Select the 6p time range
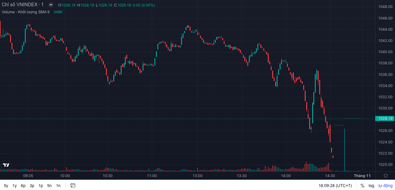Screen dimensions: 395x190 [23, 186]
